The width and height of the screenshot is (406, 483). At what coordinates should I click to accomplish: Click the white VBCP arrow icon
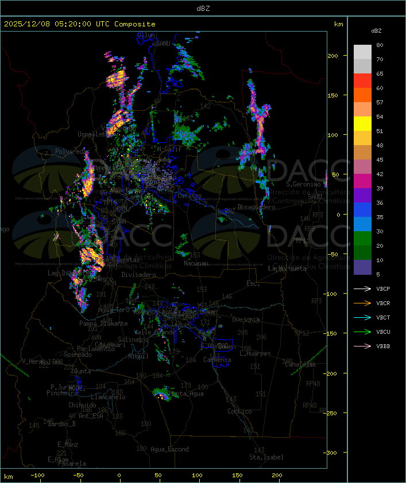pos(362,289)
